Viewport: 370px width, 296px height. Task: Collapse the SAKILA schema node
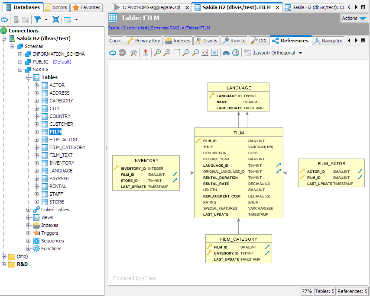20,70
